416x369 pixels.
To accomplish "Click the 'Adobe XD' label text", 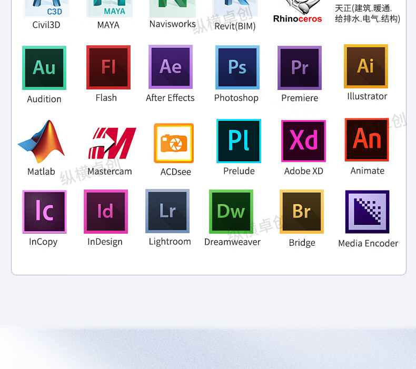I will (x=303, y=171).
